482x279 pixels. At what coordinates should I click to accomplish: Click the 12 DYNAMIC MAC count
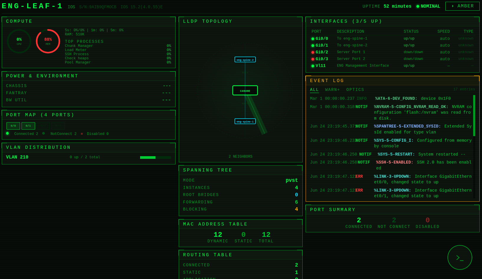[218, 237]
